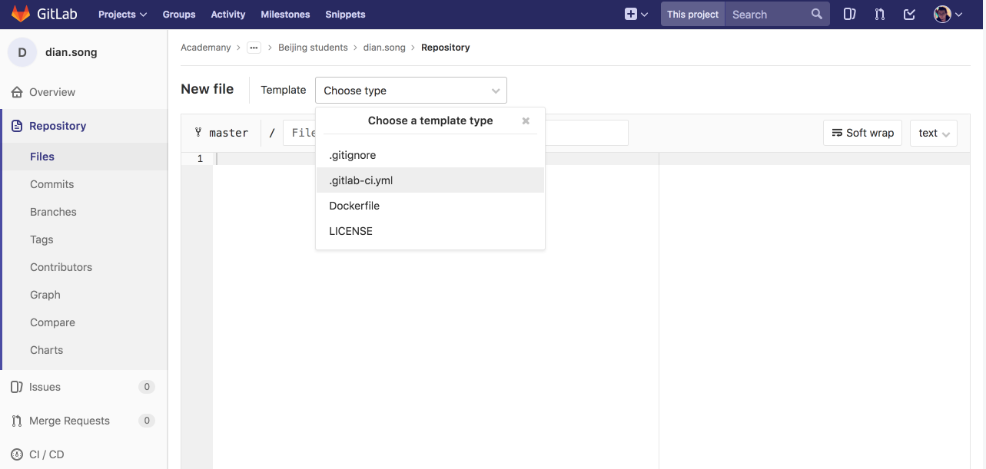The height and width of the screenshot is (469, 986).
Task: Click the Beijing students breadcrumb link
Action: (313, 48)
